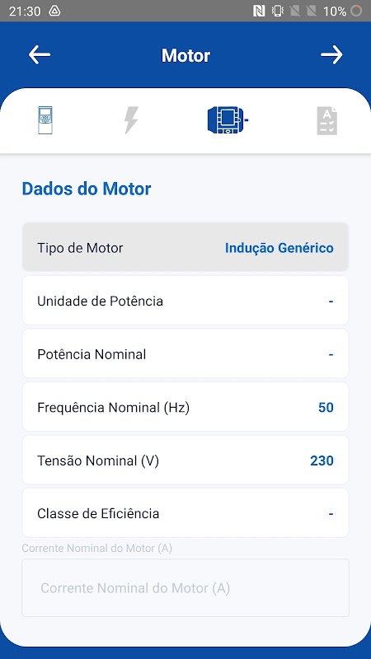
Task: Tap the Dados do Motor heading
Action: click(x=87, y=189)
